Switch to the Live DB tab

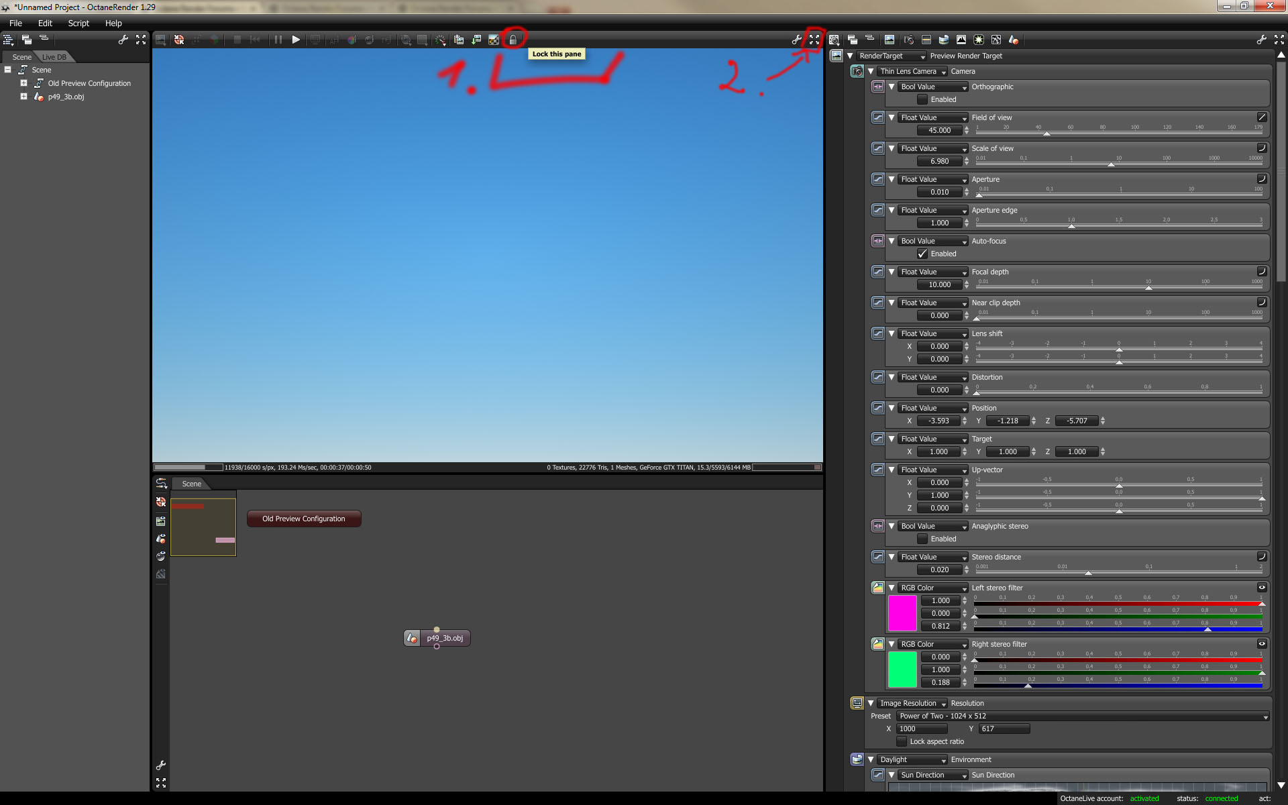(x=54, y=57)
